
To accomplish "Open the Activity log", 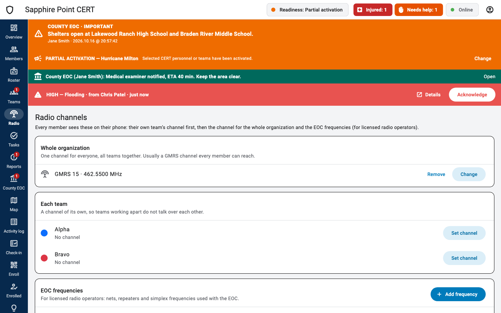I will pyautogui.click(x=14, y=226).
